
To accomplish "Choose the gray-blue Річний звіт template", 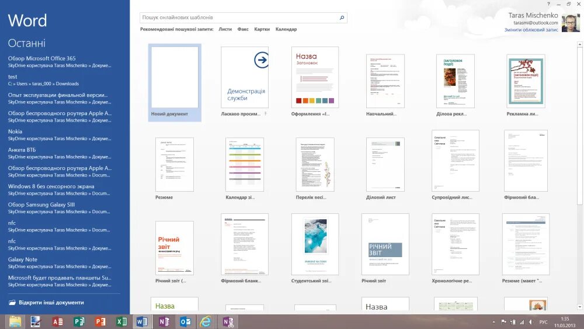I will tap(385, 244).
